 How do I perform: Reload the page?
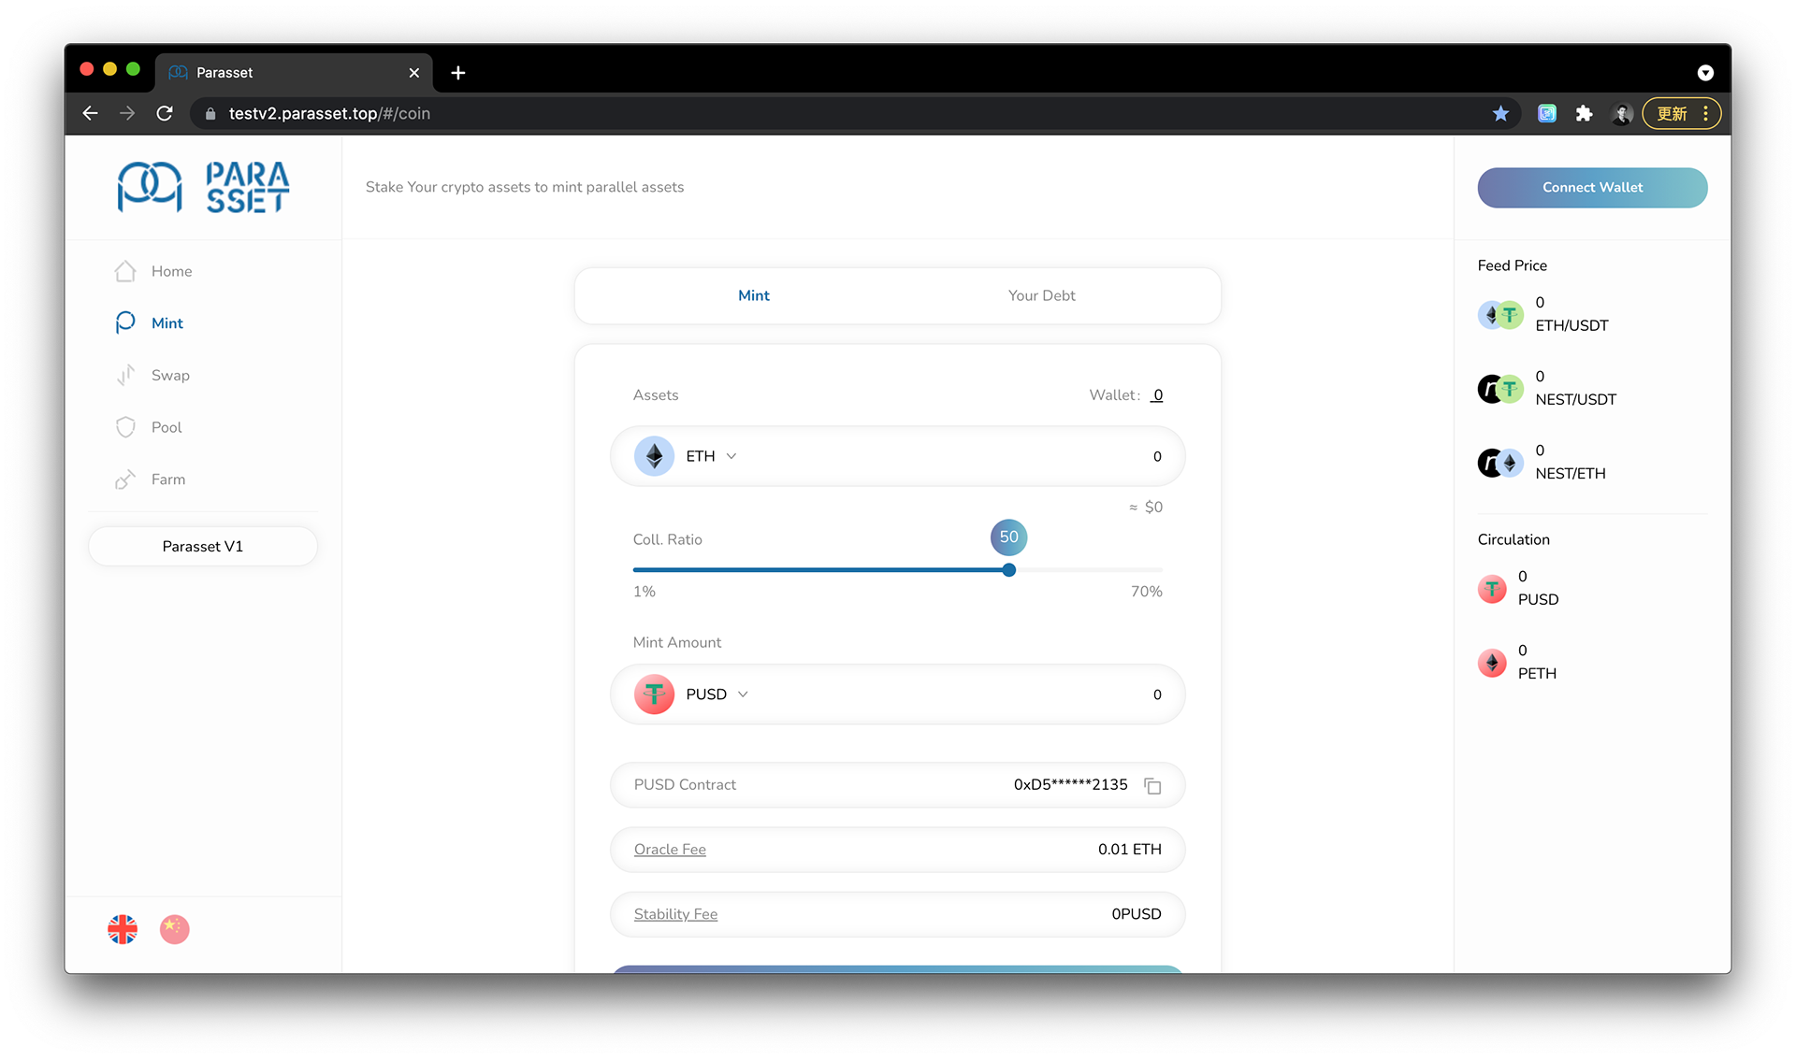165,113
